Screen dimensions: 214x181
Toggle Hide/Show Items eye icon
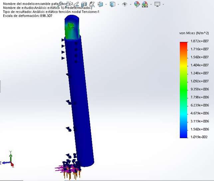click(125, 4)
